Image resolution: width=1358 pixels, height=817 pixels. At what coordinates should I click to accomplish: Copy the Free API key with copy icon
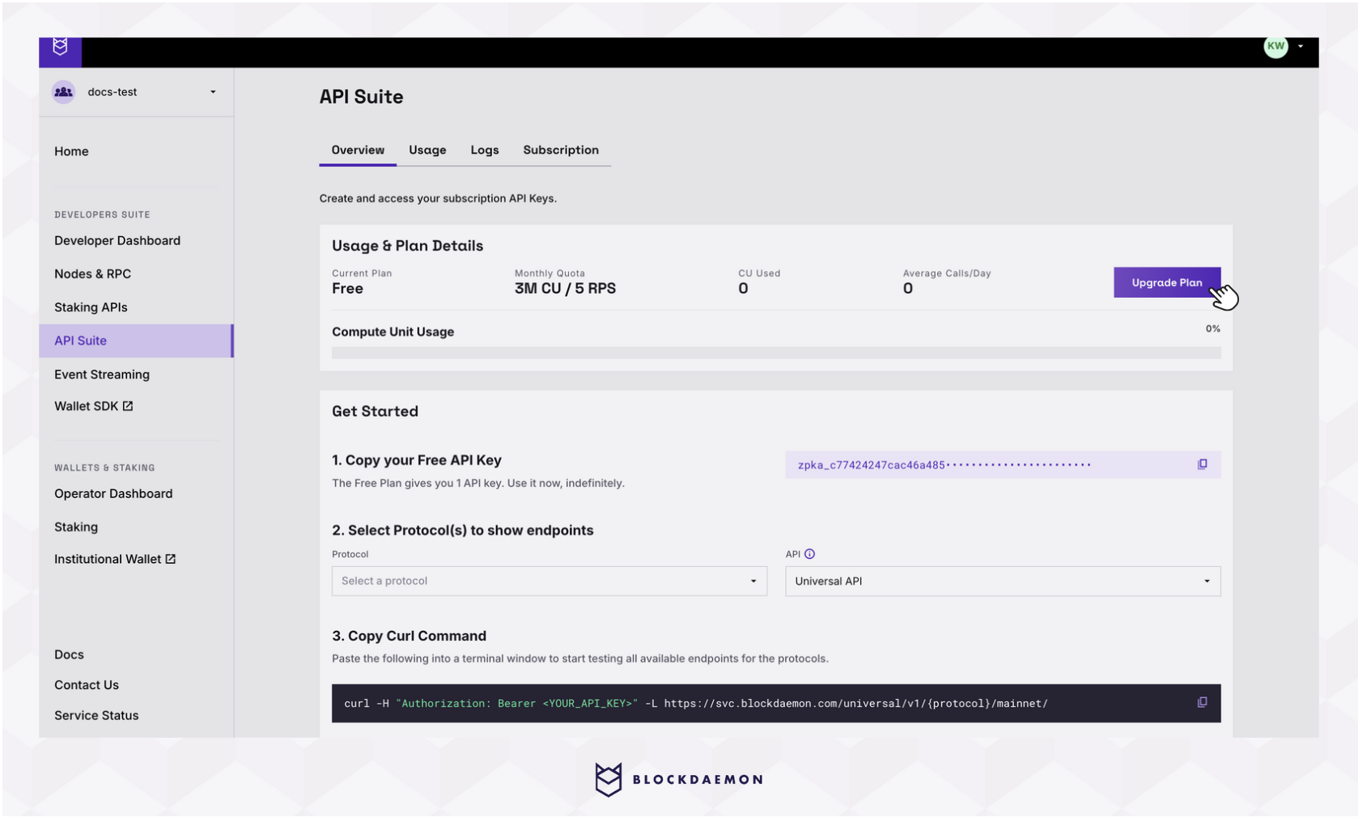coord(1202,464)
